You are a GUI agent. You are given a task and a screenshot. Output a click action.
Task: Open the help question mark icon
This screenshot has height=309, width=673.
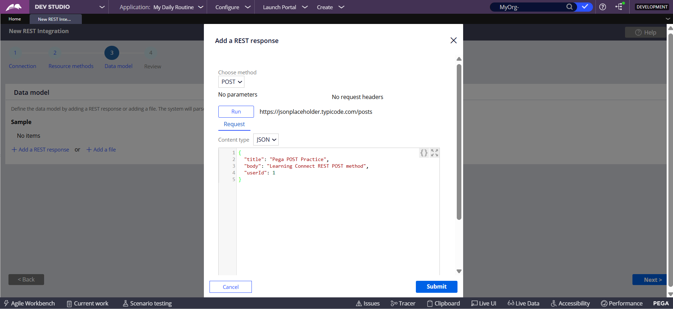pyautogui.click(x=602, y=7)
